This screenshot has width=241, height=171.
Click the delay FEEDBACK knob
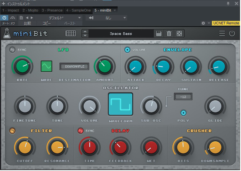click(x=120, y=147)
